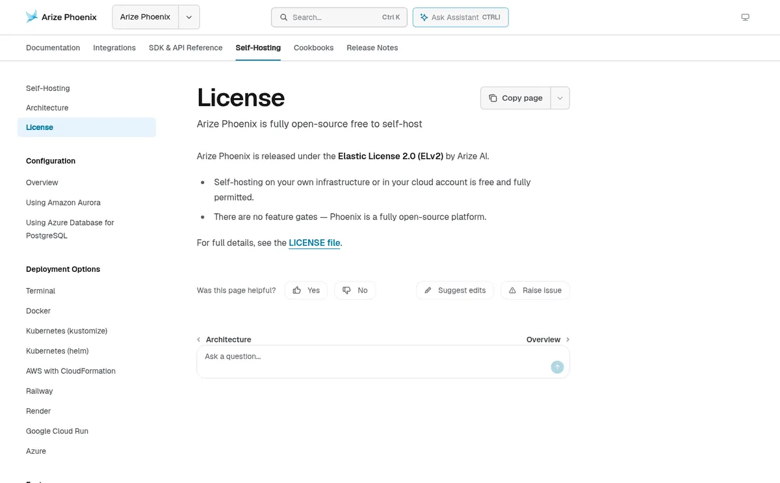Open the Release Notes tab
The width and height of the screenshot is (780, 483).
372,47
